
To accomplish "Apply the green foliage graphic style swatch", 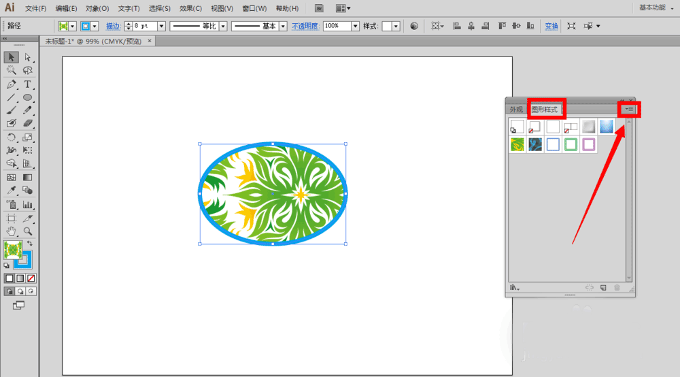I will tap(517, 144).
